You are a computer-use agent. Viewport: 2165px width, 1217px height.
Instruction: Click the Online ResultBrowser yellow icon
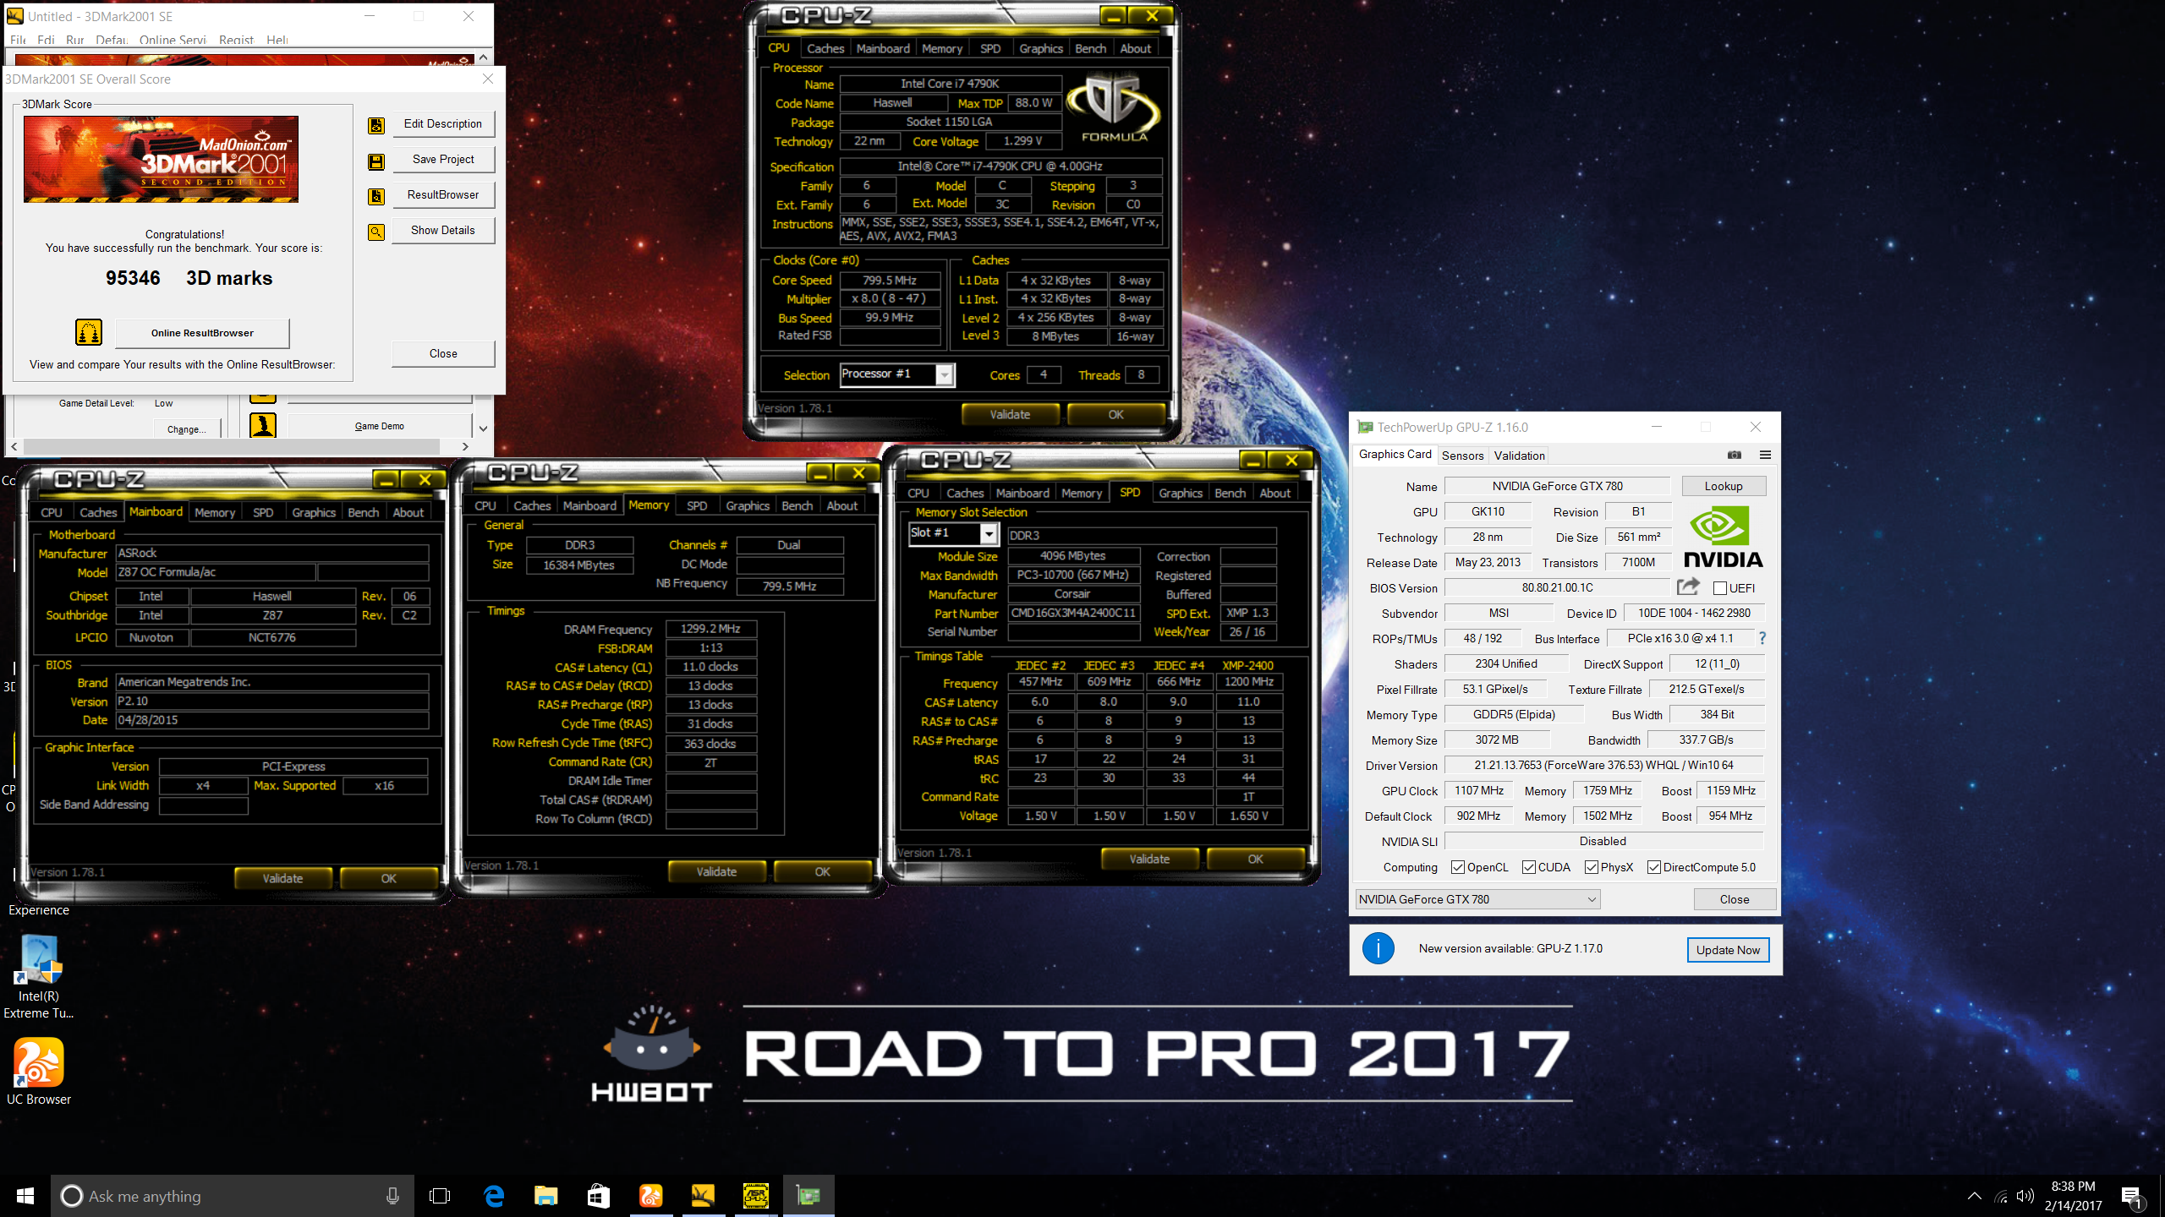[x=89, y=332]
